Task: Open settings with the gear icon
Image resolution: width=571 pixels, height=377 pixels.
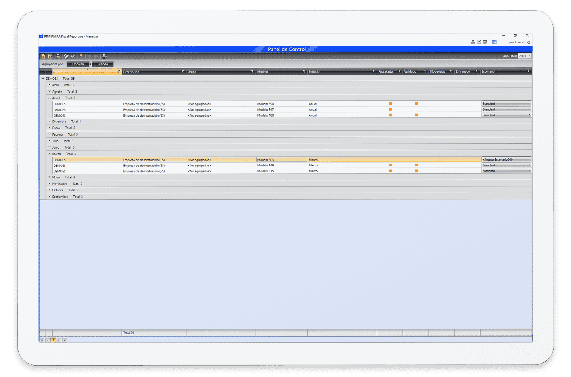Action: tap(66, 56)
